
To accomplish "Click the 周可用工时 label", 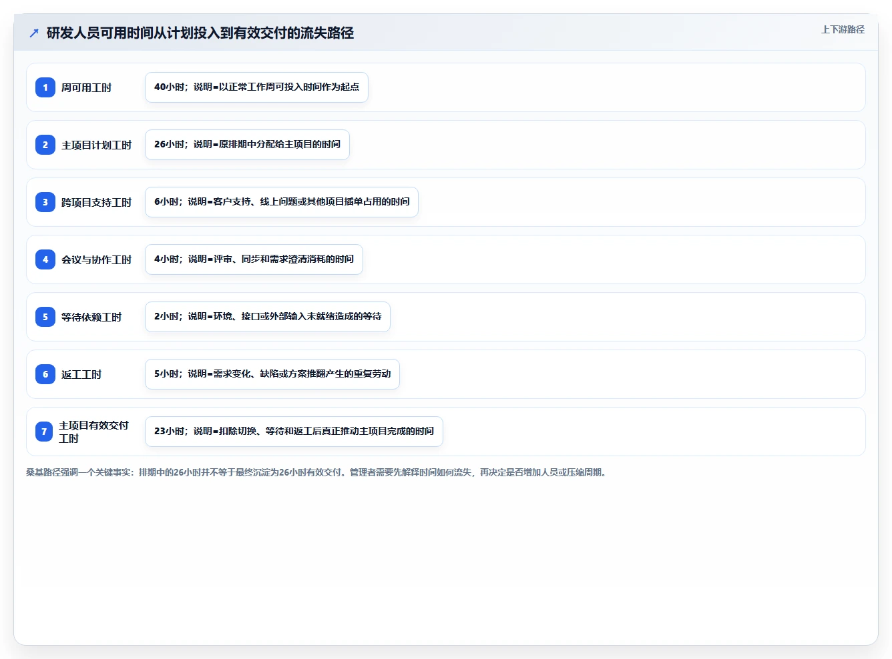I will point(86,87).
